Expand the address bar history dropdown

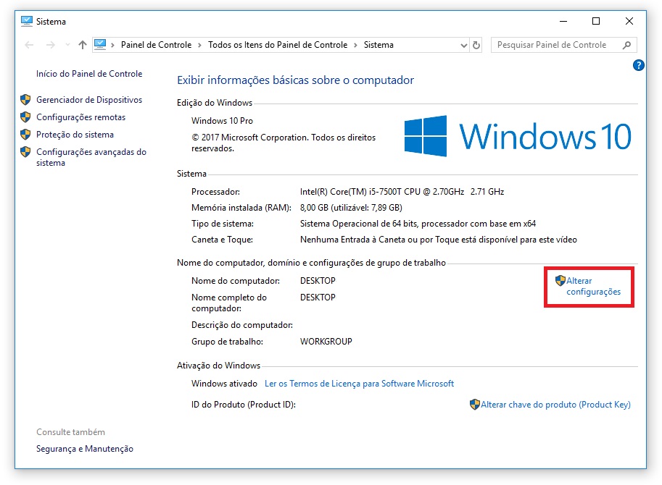click(463, 45)
